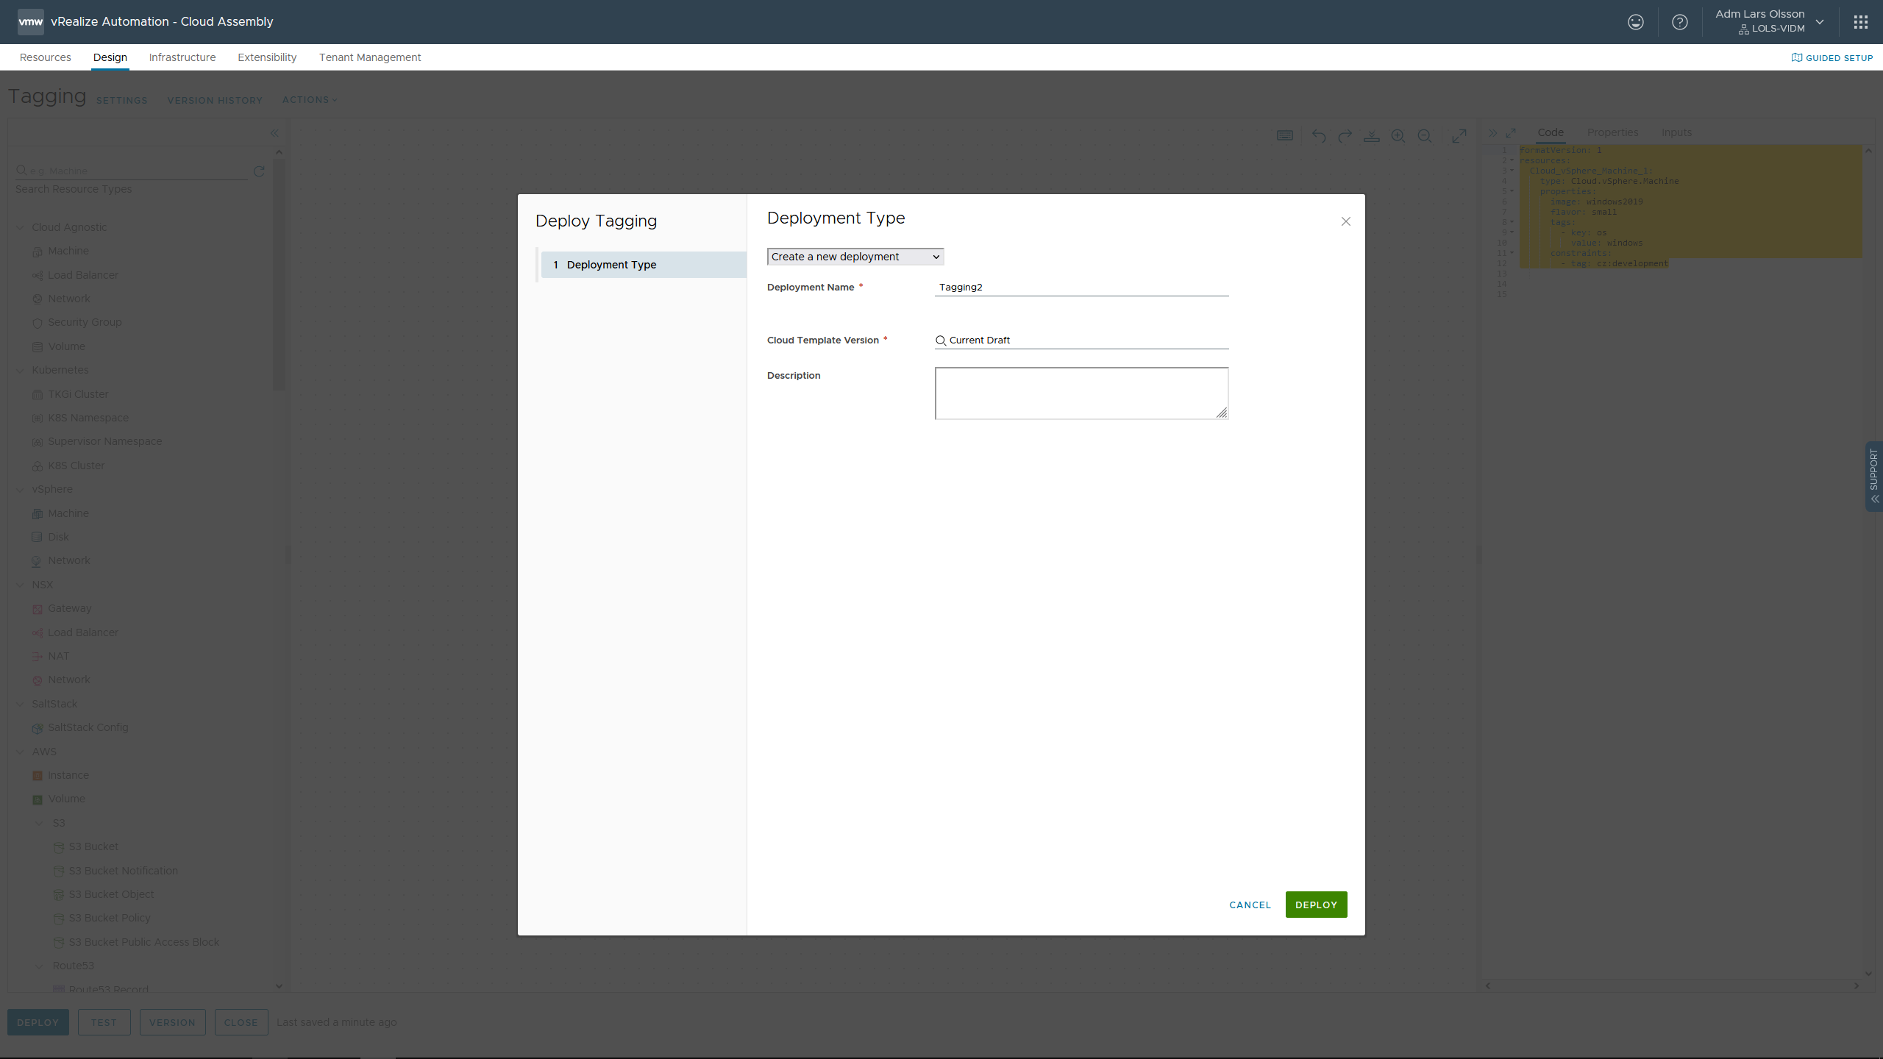Click the feedback smiley icon

1635,22
